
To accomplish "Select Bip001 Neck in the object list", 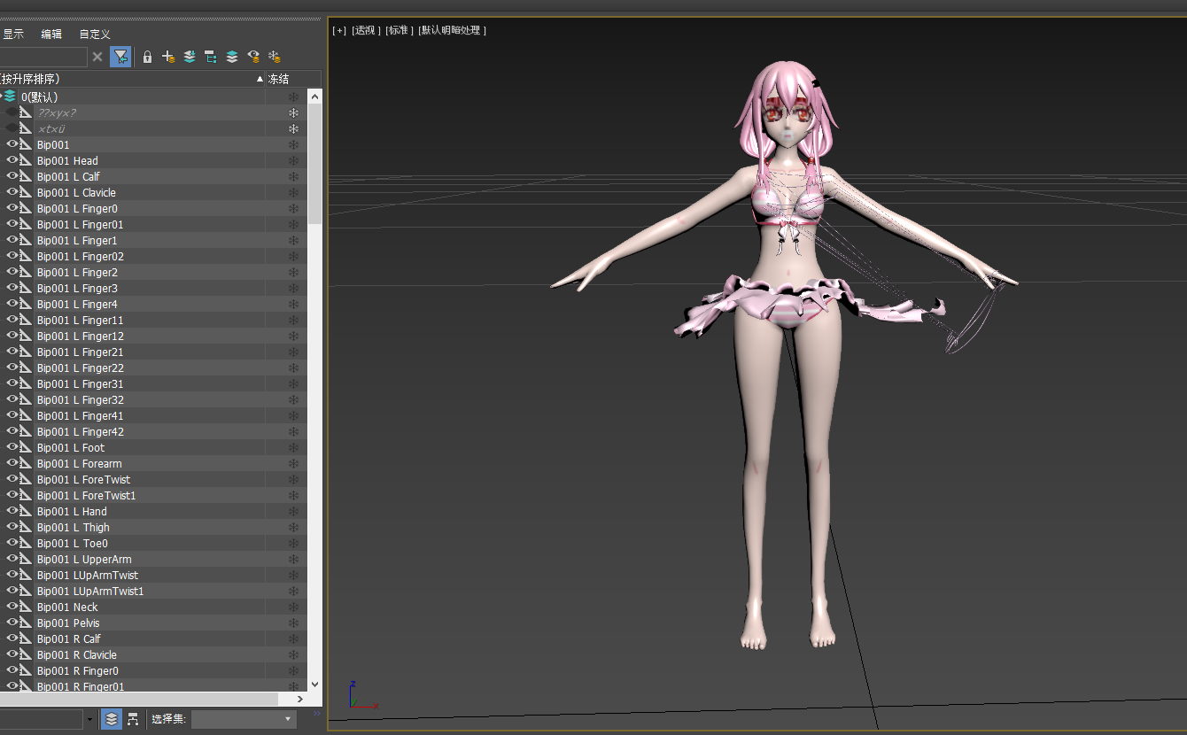I will pyautogui.click(x=67, y=607).
